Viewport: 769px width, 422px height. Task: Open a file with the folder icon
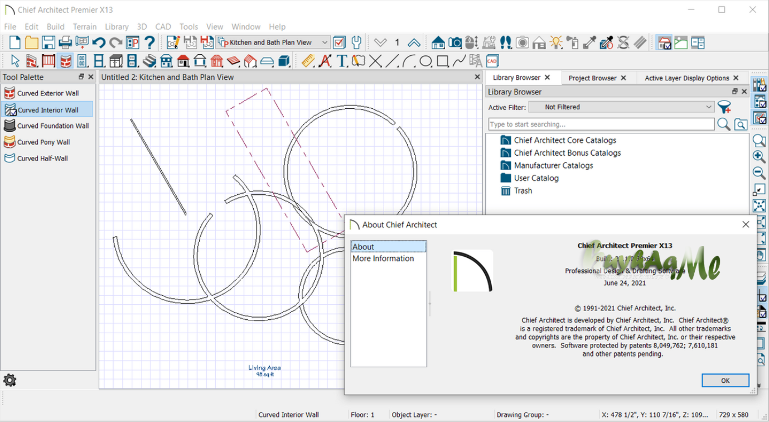coord(32,42)
